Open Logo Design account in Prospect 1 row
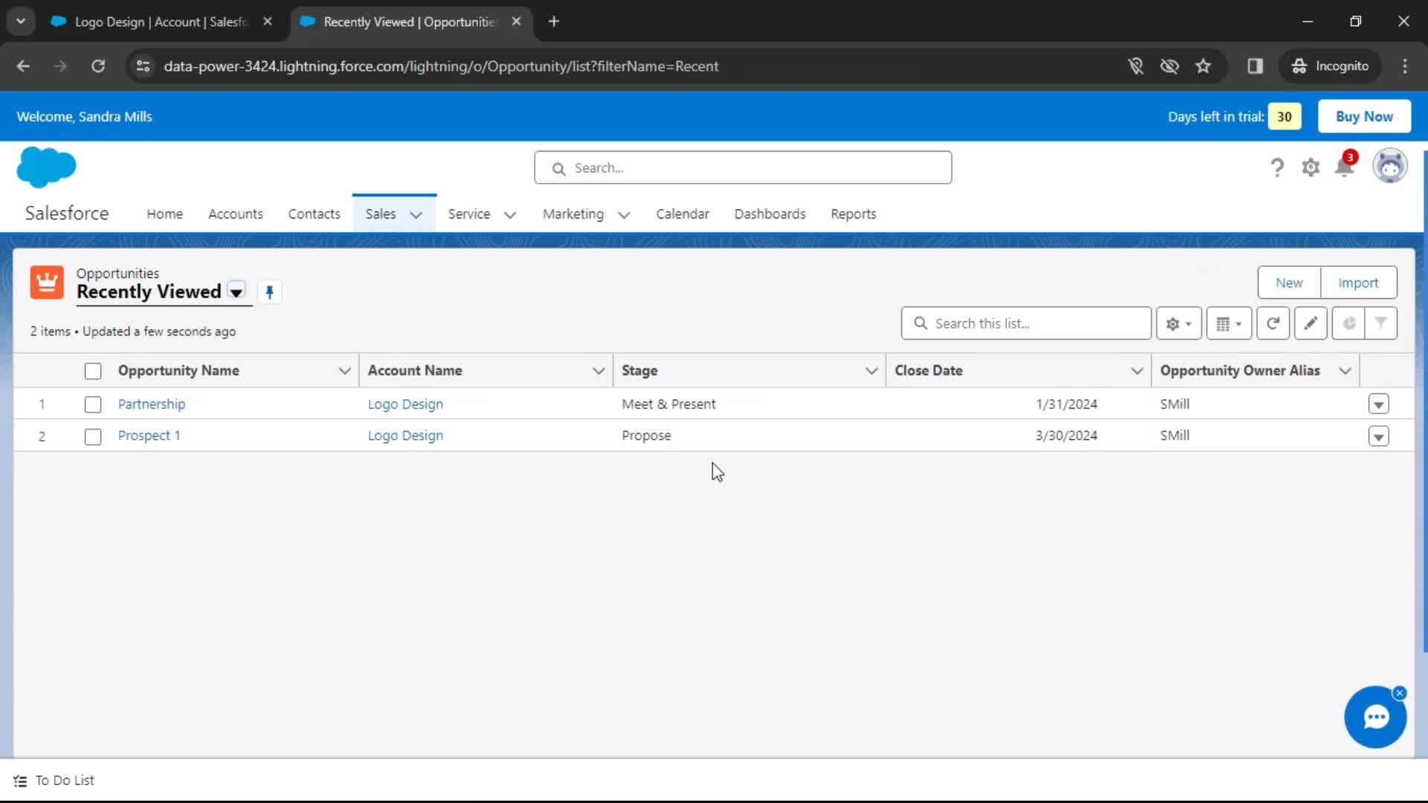 pyautogui.click(x=405, y=436)
